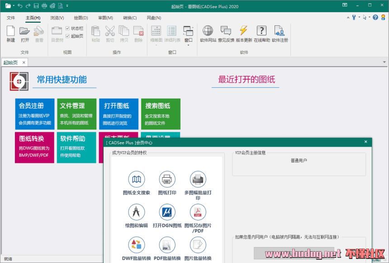Open the 文件管理 green tile
389x263 pixels.
coord(76,114)
